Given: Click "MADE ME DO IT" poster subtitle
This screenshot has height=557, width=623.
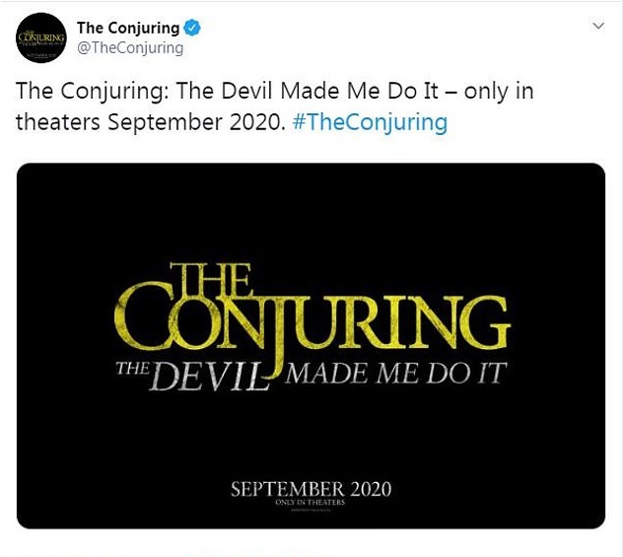Looking at the screenshot, I should pos(394,373).
